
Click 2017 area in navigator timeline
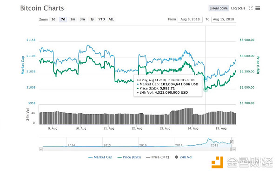pyautogui.click(x=179, y=145)
